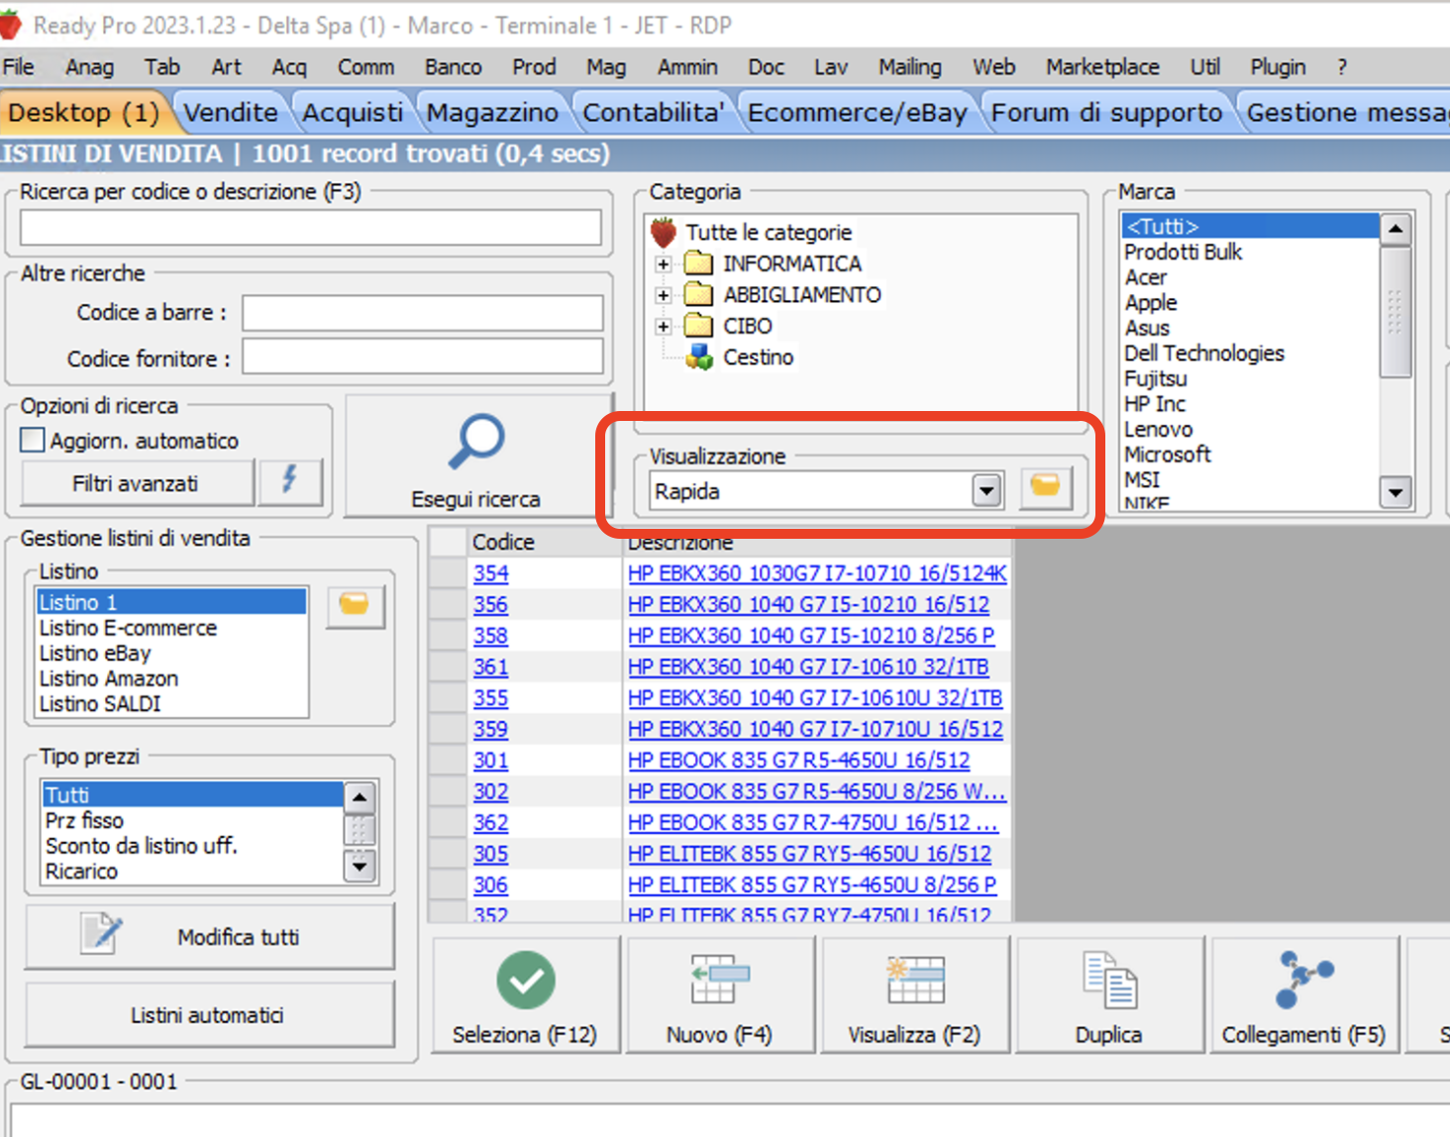Open the ? help menu
The image size is (1450, 1137).
click(x=1342, y=66)
